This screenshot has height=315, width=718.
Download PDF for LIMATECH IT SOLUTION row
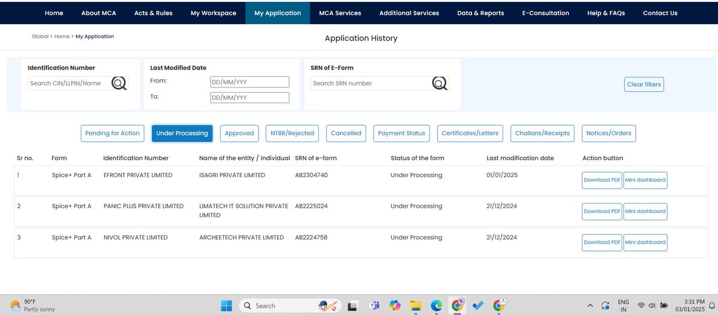click(602, 211)
